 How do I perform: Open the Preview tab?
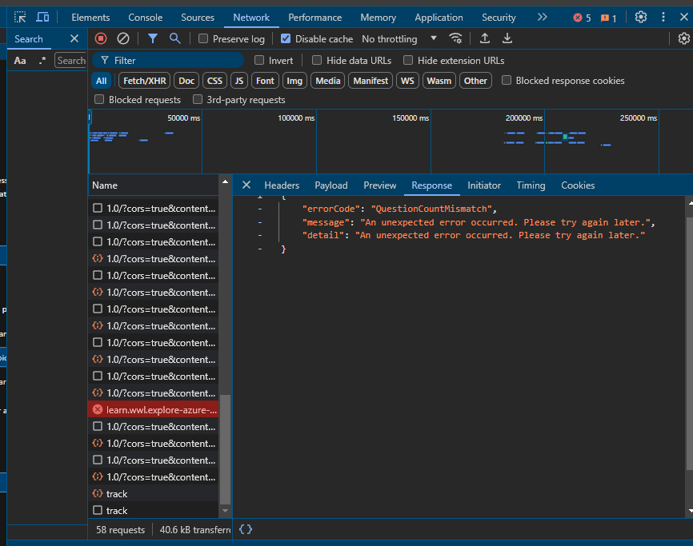(x=379, y=185)
